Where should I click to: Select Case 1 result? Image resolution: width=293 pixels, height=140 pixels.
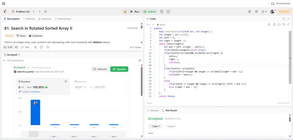pyautogui.click(x=155, y=126)
